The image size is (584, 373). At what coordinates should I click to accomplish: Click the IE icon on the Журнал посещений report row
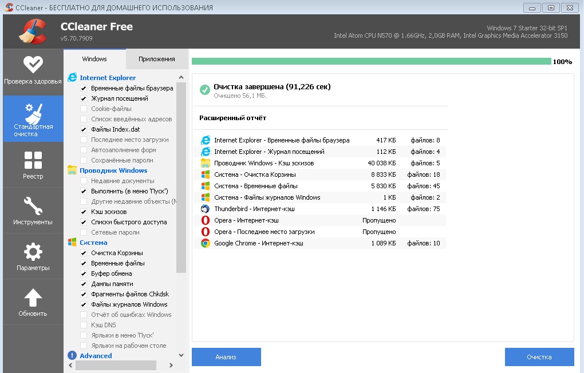click(x=205, y=152)
